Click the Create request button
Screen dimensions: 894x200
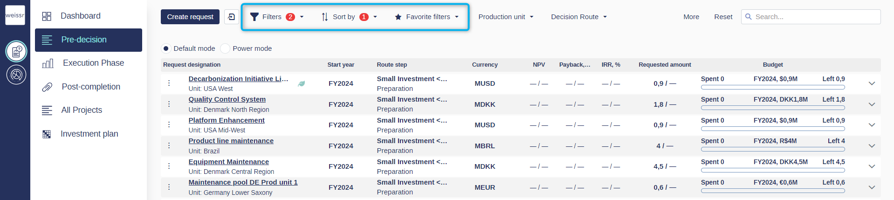tap(190, 17)
